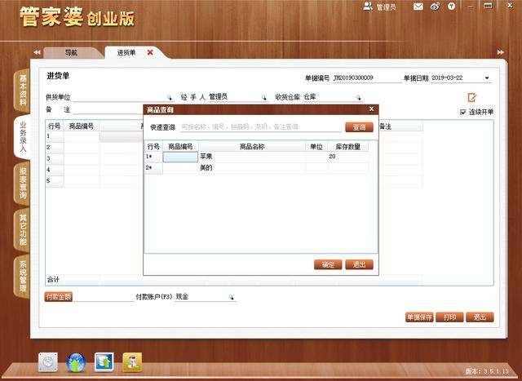522x381 pixels.
Task: Click the grey gauge icon in dock
Action: [x=49, y=362]
